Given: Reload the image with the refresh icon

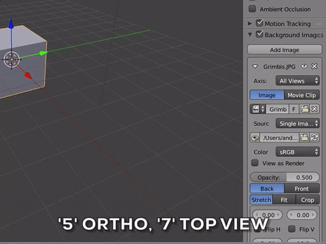Looking at the screenshot, I should [x=314, y=138].
